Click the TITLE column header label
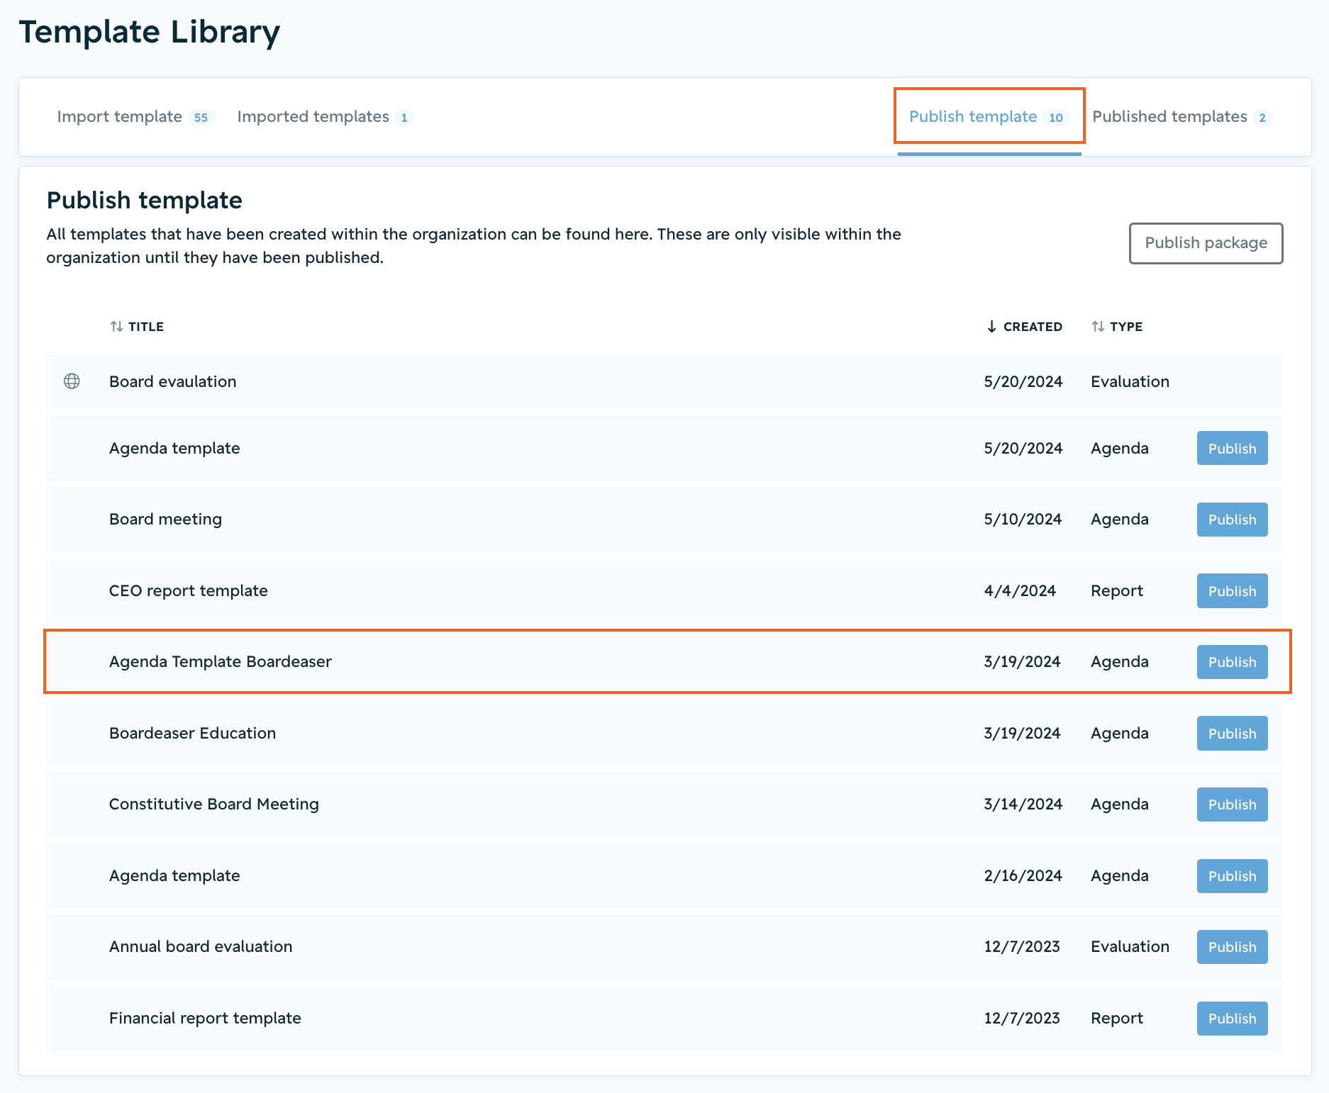 [x=146, y=327]
